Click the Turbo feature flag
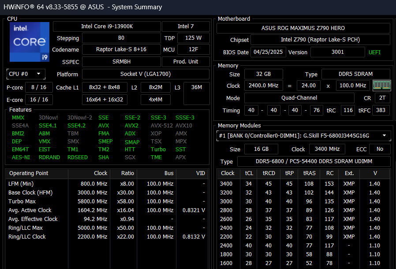The image size is (396, 269). click(x=158, y=149)
